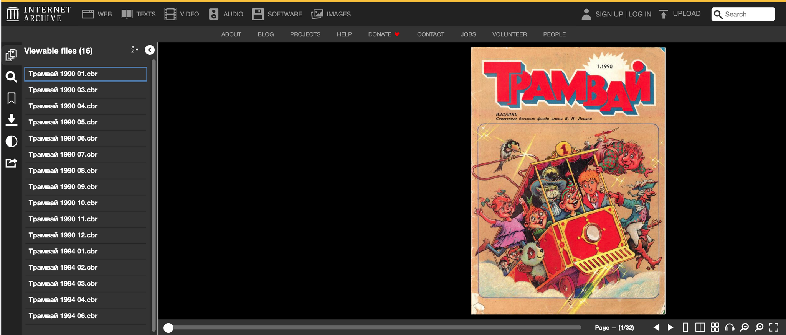Select file Трамвай 1994 06.cbr
Viewport: 786px width, 335px height.
click(86, 316)
